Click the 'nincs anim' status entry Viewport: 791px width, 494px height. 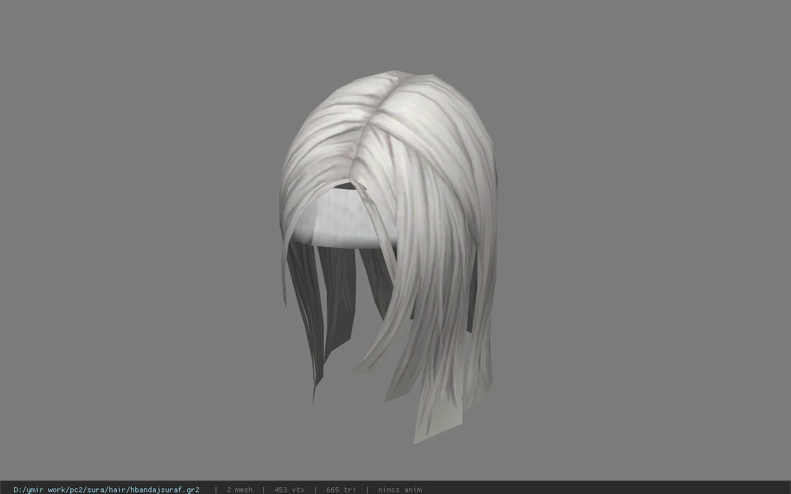point(400,490)
